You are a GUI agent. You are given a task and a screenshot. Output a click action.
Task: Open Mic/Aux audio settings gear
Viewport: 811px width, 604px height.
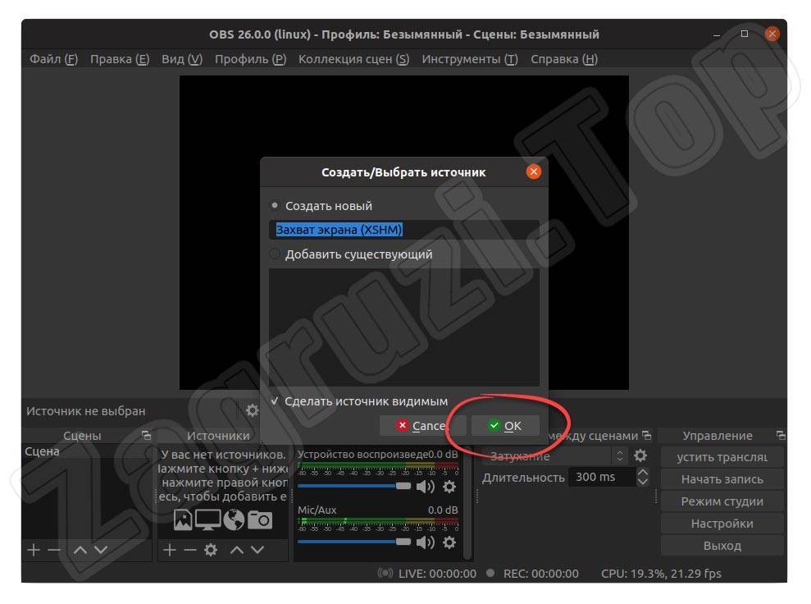[449, 542]
